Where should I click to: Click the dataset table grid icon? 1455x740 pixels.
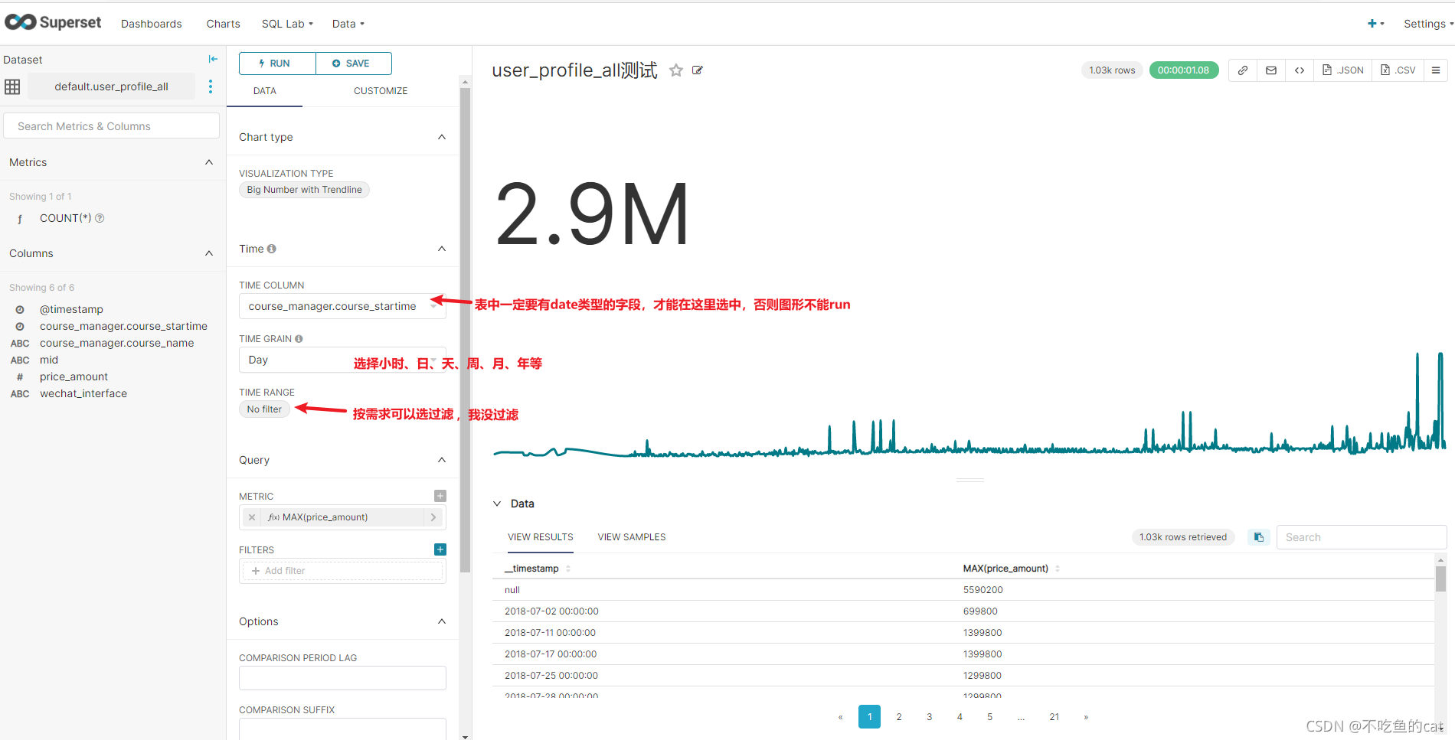(12, 86)
